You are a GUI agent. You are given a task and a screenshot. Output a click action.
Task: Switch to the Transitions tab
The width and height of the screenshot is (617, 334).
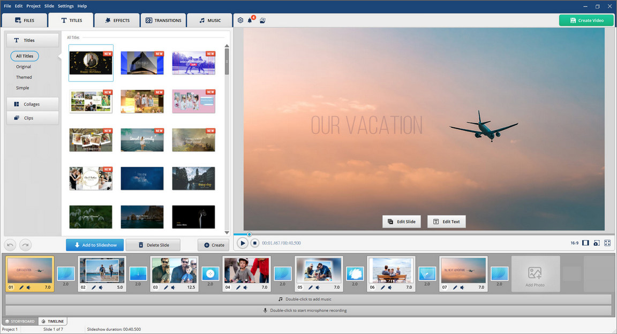point(163,20)
